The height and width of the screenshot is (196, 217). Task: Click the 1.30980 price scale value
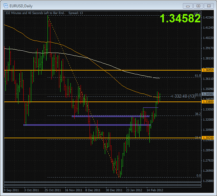click(208, 130)
